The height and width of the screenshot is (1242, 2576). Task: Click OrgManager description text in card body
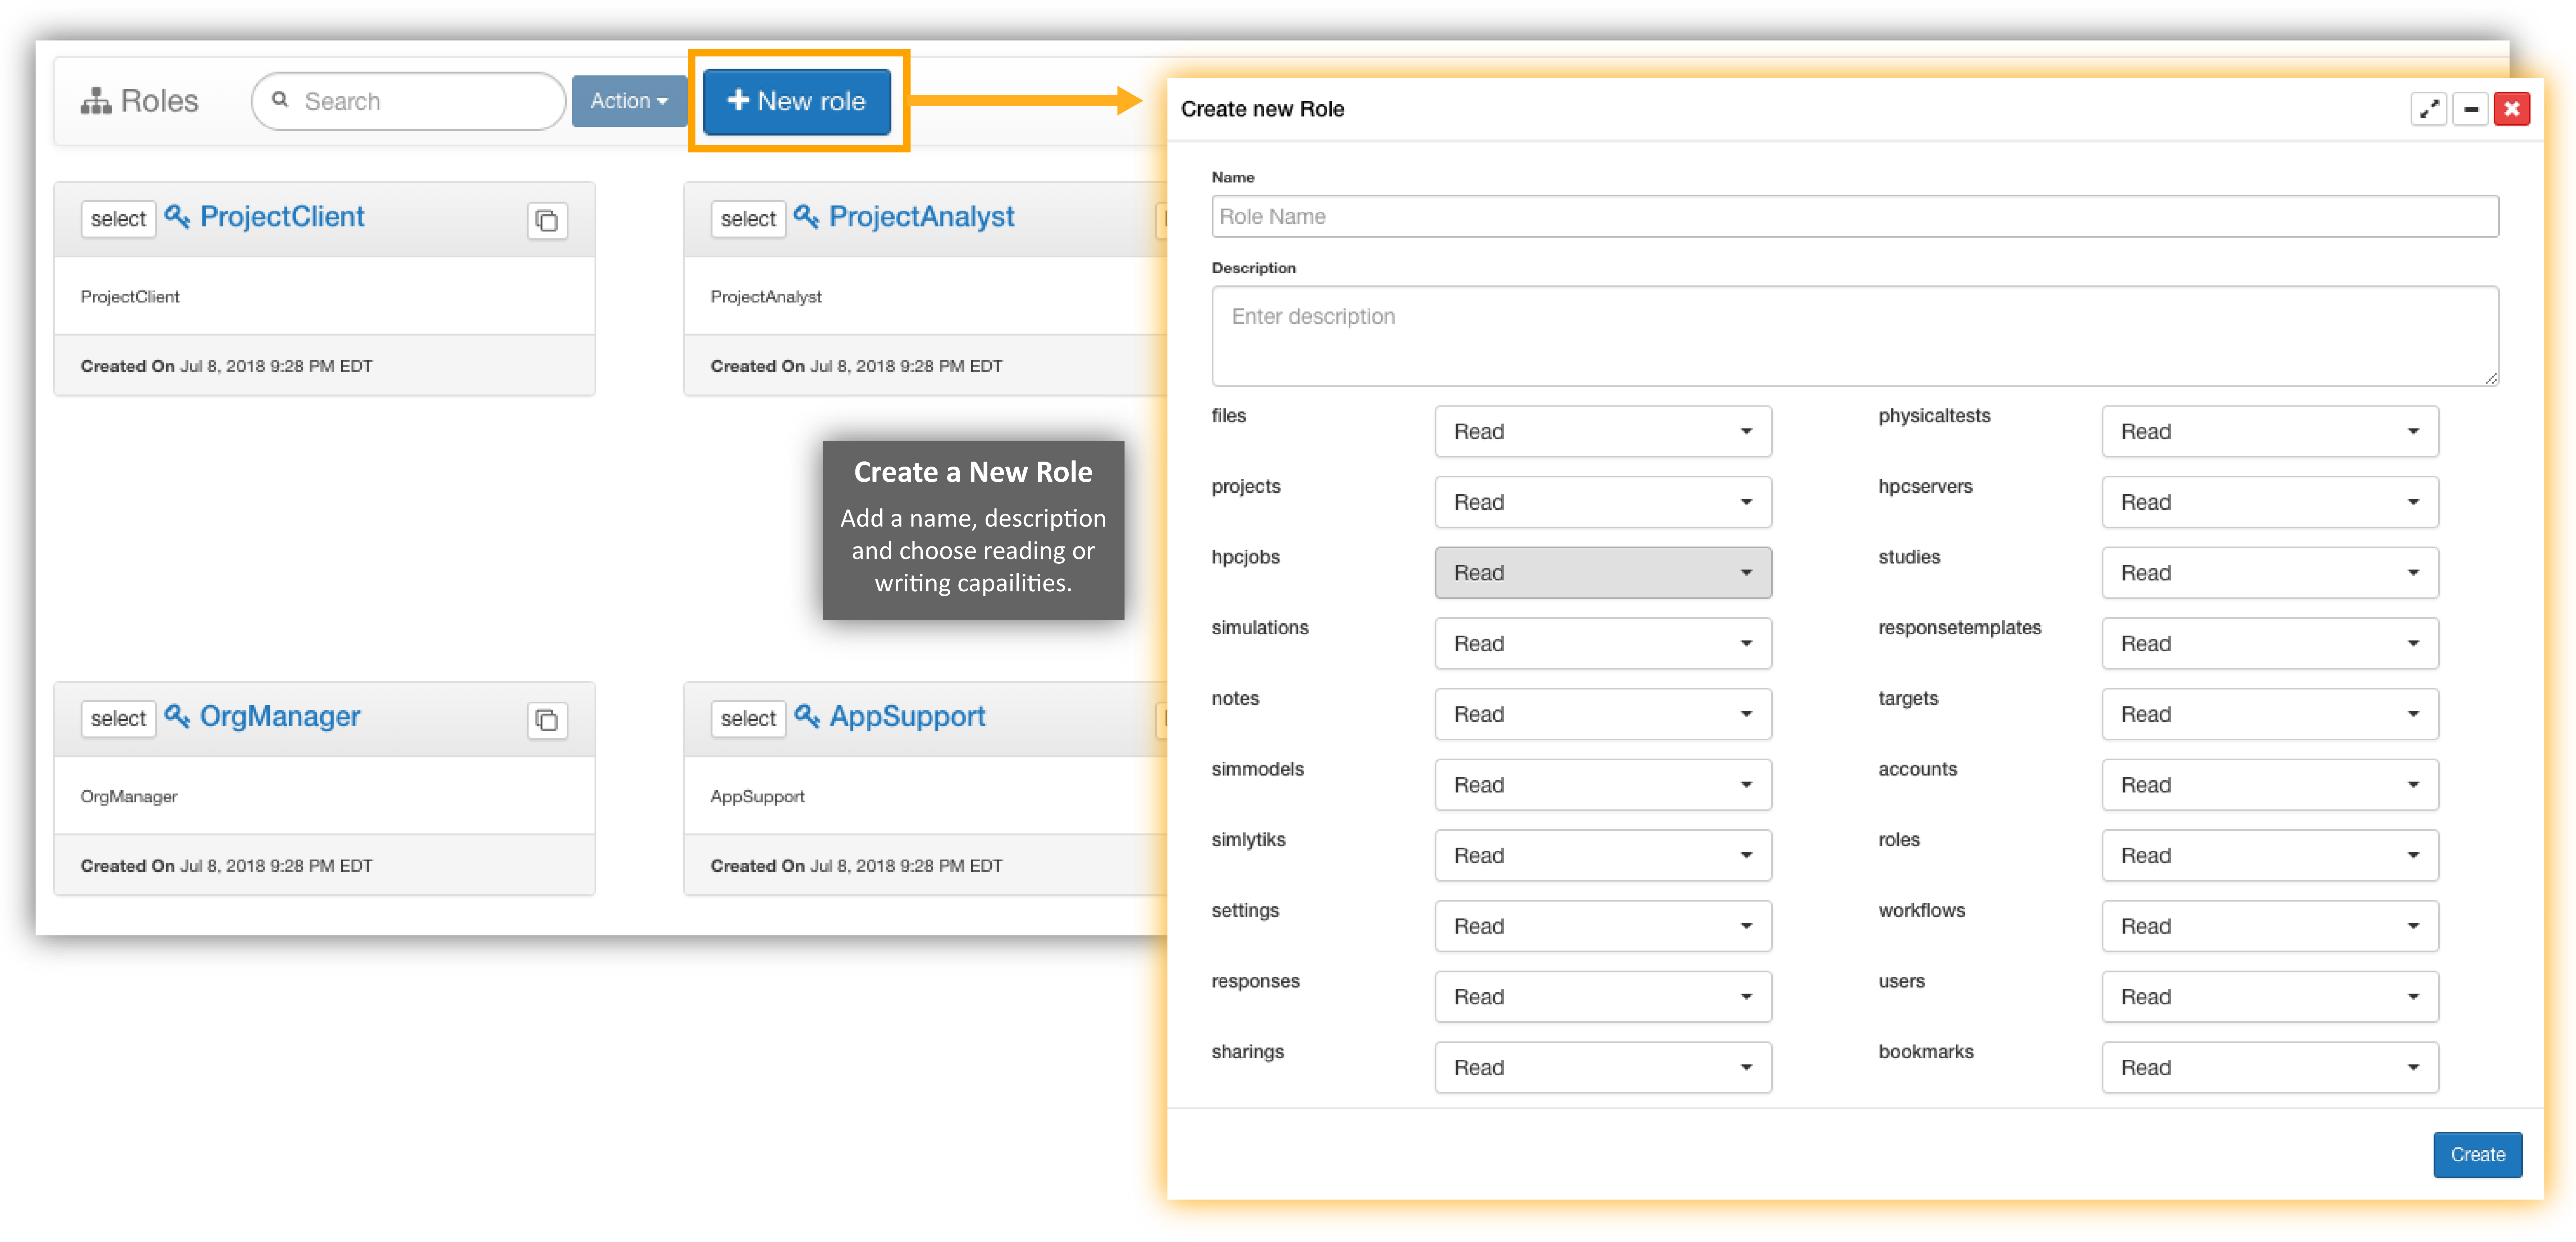pos(129,797)
